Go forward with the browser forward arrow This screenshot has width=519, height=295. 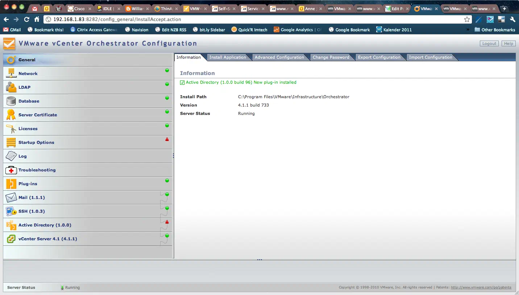tap(16, 20)
